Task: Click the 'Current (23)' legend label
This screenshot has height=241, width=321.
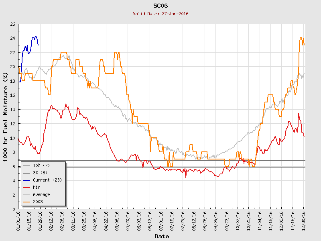Action: click(47, 180)
